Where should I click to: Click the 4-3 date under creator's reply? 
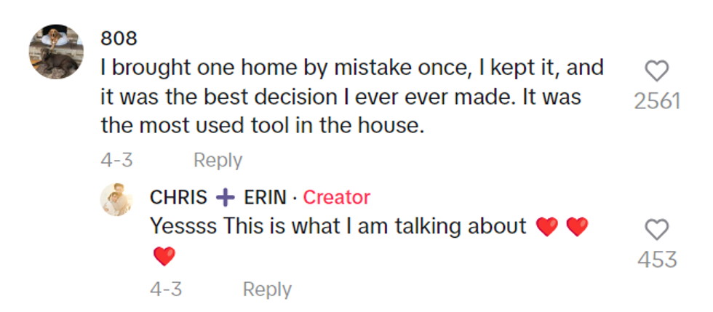point(166,289)
